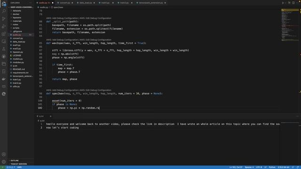
Task: Open .gitignore in the file explorer
Action: coord(21,31)
